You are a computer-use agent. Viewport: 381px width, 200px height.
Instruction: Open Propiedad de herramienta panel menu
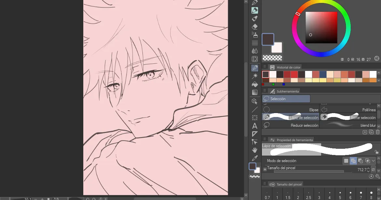click(x=265, y=139)
